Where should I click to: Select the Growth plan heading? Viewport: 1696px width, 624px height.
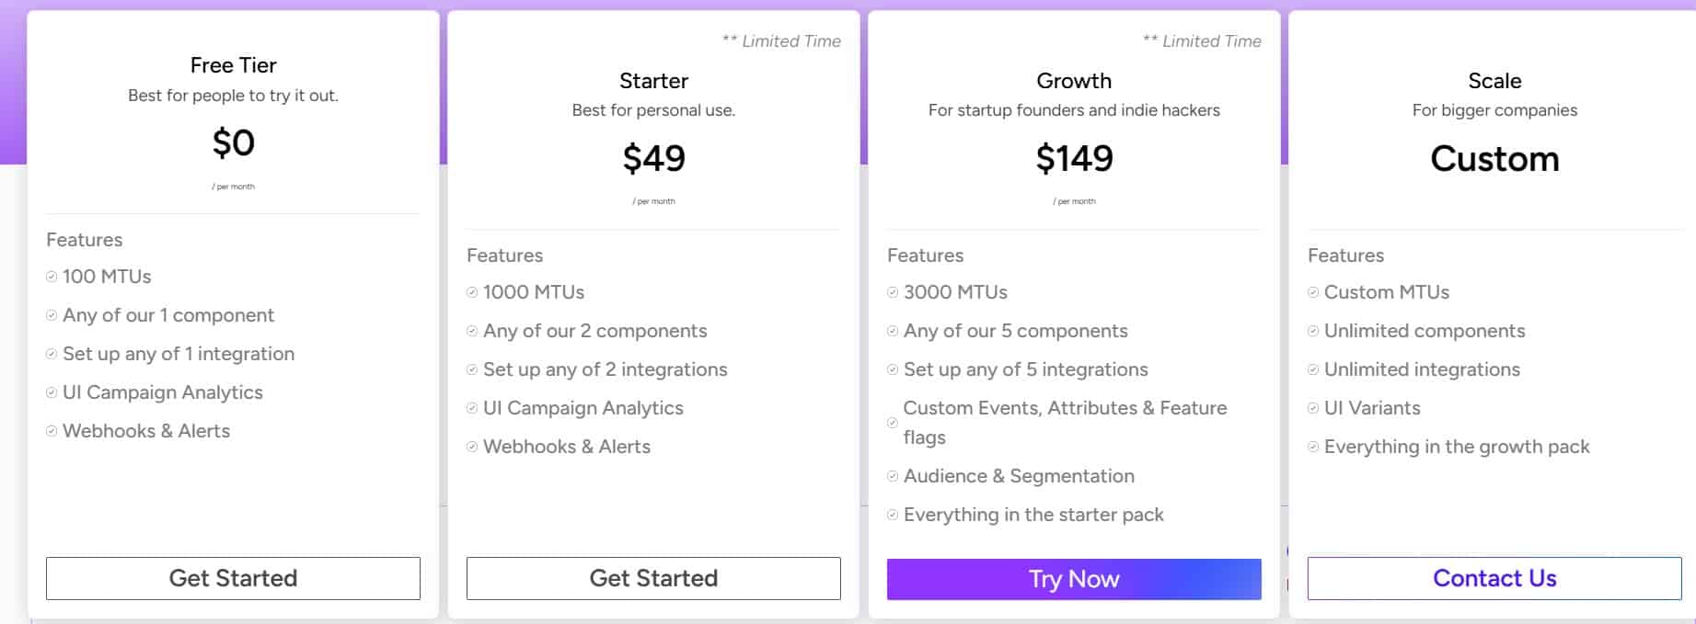pos(1073,81)
